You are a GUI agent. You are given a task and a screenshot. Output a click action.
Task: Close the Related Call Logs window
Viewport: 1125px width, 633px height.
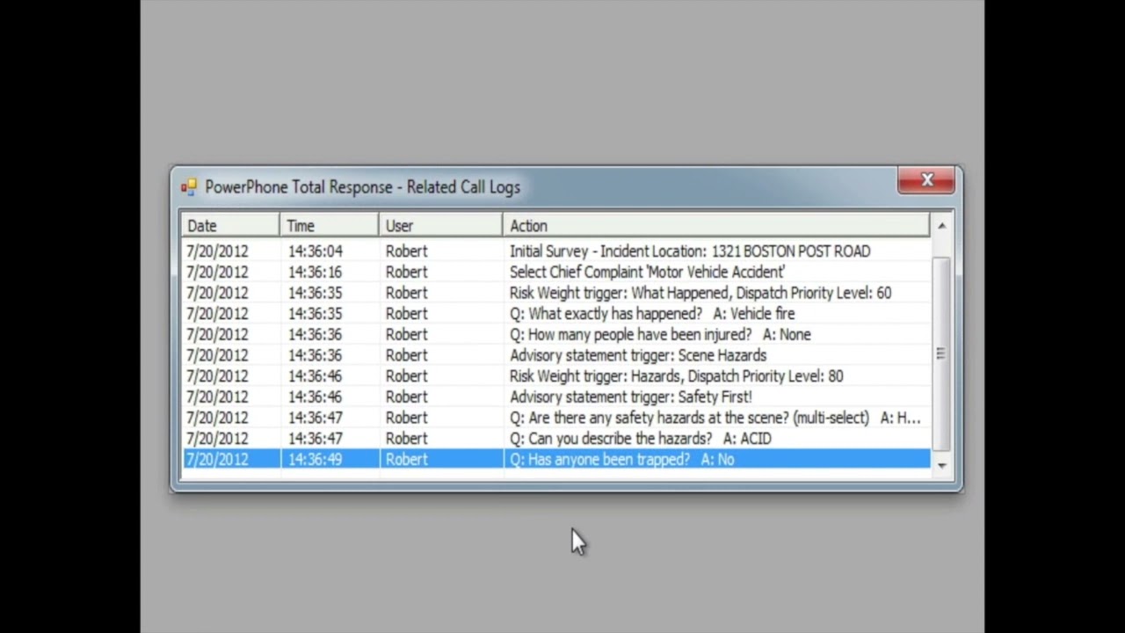pyautogui.click(x=926, y=180)
